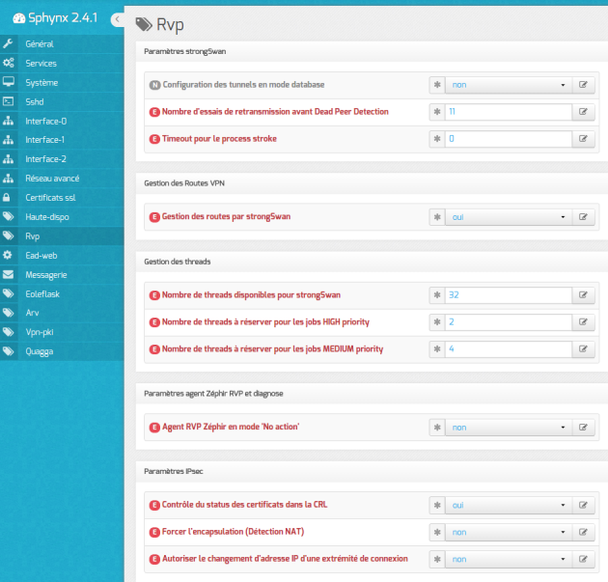The height and width of the screenshot is (582, 608).
Task: Click edit icon for Agent RVP Zéphir 'No action'
Action: [583, 428]
